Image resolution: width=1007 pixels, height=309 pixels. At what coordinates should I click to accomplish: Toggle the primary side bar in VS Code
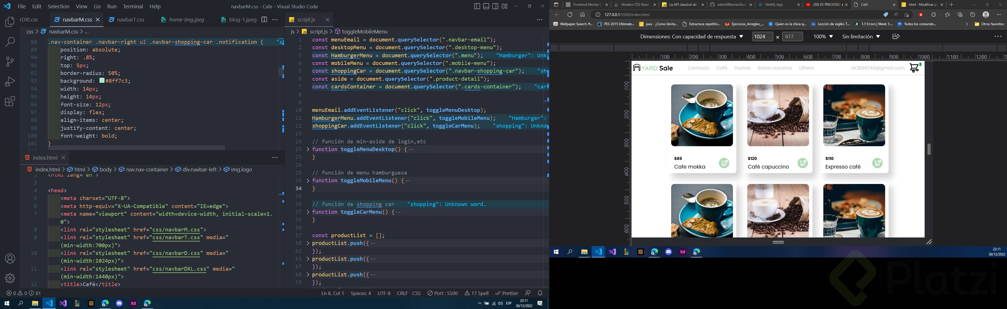pyautogui.click(x=477, y=6)
